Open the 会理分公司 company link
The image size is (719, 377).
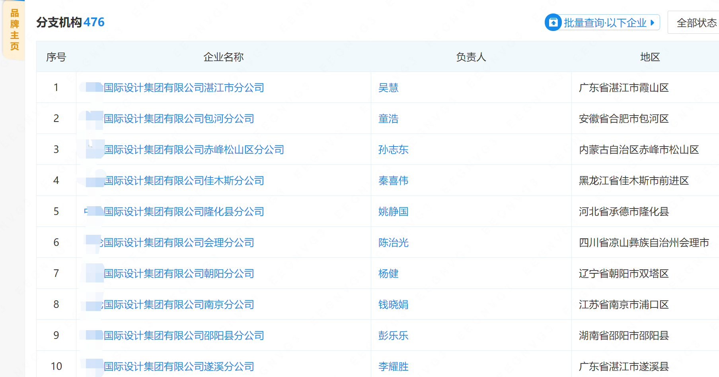179,243
